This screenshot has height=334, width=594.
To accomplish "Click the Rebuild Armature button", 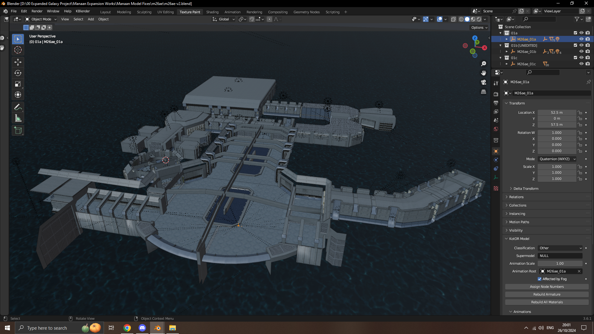I will 547,294.
